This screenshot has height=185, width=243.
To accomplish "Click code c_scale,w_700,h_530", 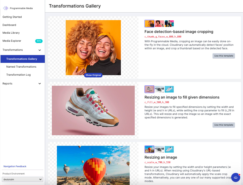I will tap(157, 162).
